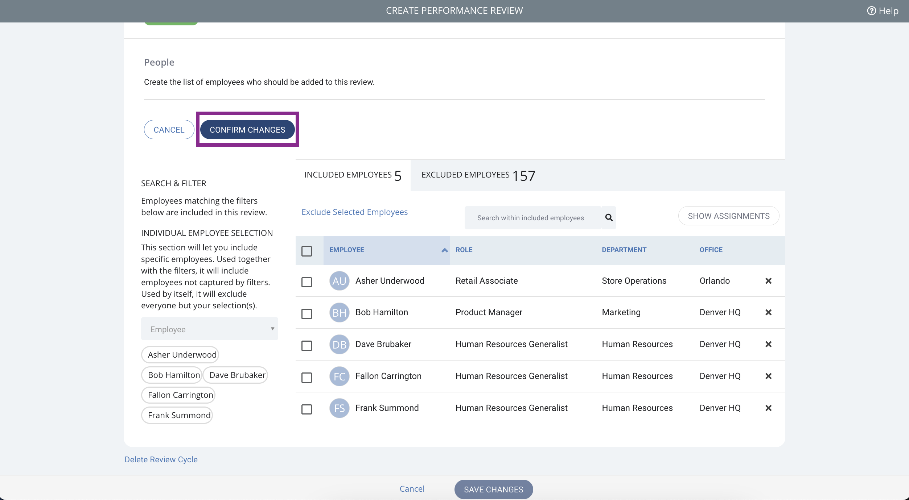Click the Orlando office cell
This screenshot has width=909, height=500.
pyautogui.click(x=715, y=281)
